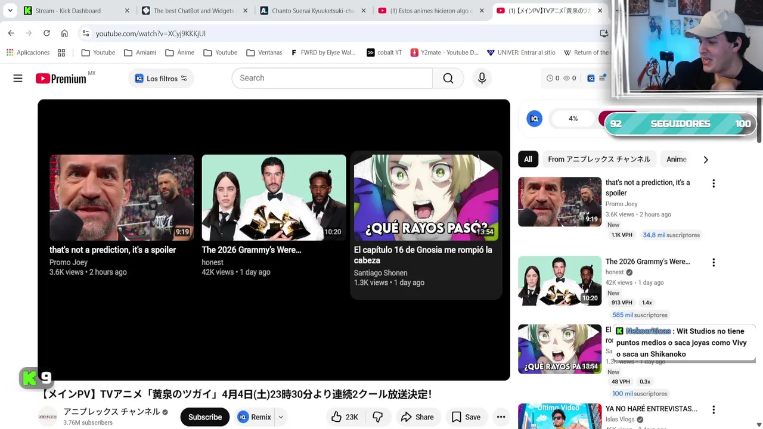Select the Anime filter chip
The image size is (763, 429).
pyautogui.click(x=676, y=159)
